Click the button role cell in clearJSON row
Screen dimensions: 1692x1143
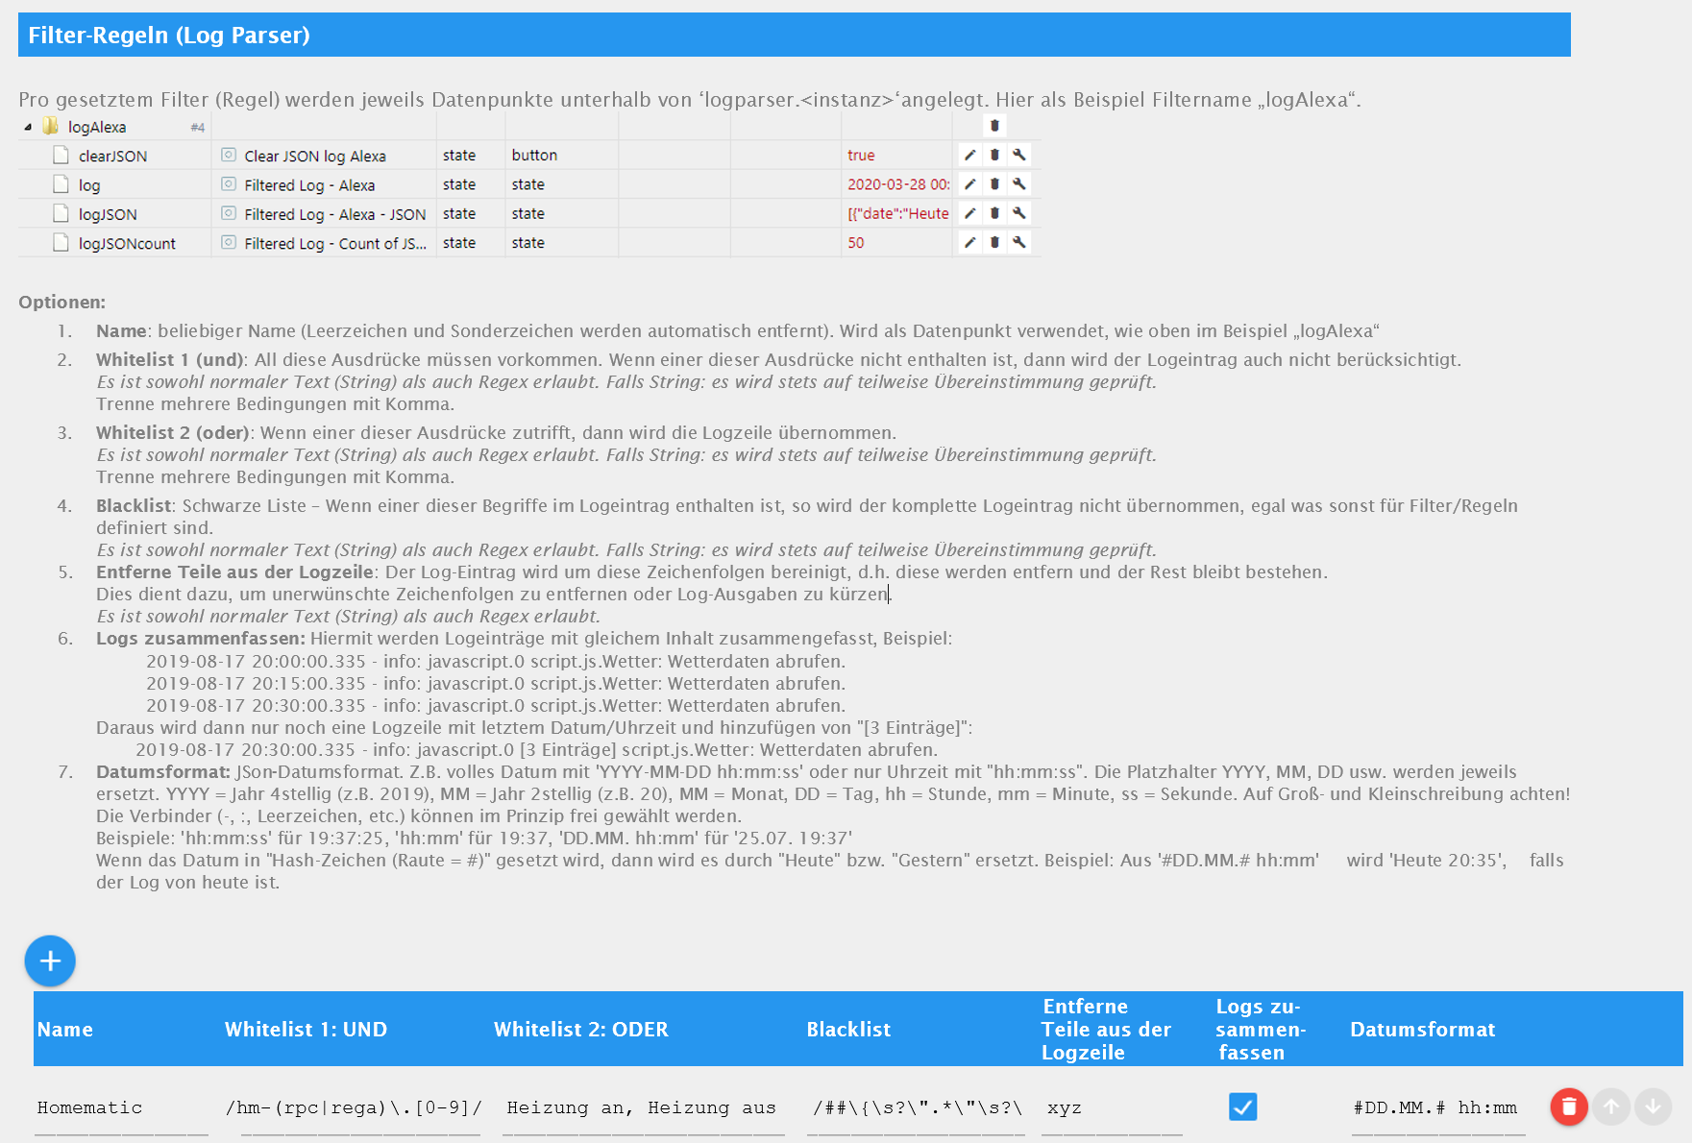(x=534, y=155)
